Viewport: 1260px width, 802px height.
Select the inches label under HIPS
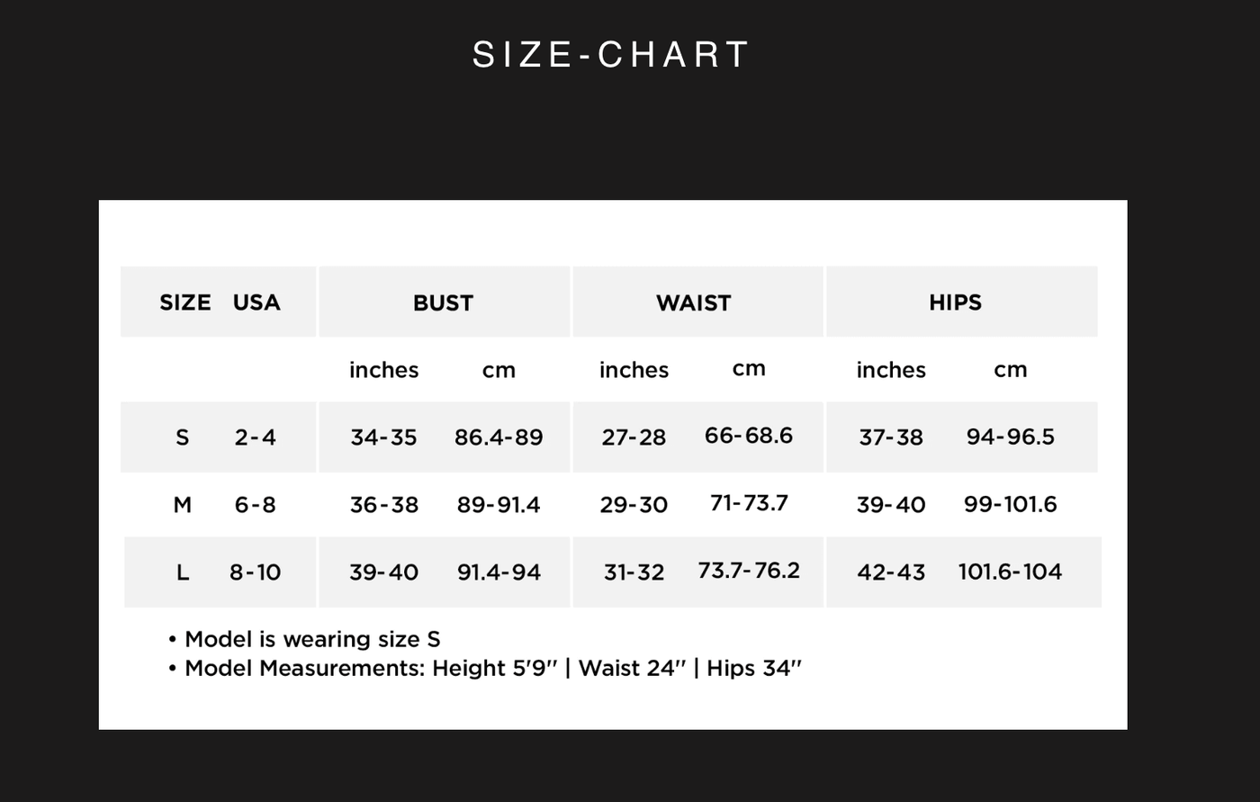point(890,370)
